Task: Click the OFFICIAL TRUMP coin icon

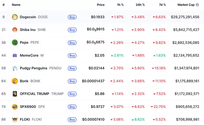Action: 15,94
